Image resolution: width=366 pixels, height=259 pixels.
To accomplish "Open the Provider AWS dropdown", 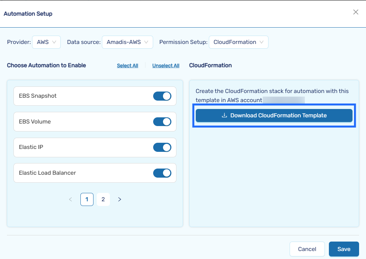I will point(46,42).
